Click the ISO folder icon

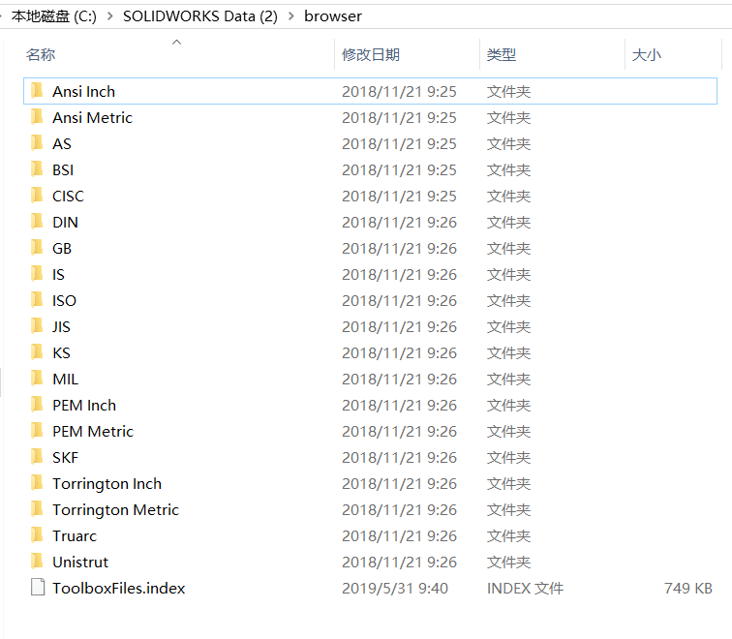(38, 300)
